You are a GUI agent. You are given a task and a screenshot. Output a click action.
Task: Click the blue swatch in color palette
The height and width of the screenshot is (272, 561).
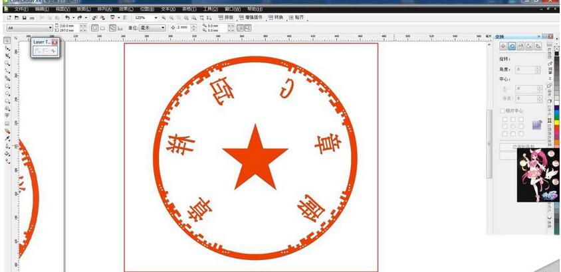click(x=557, y=112)
